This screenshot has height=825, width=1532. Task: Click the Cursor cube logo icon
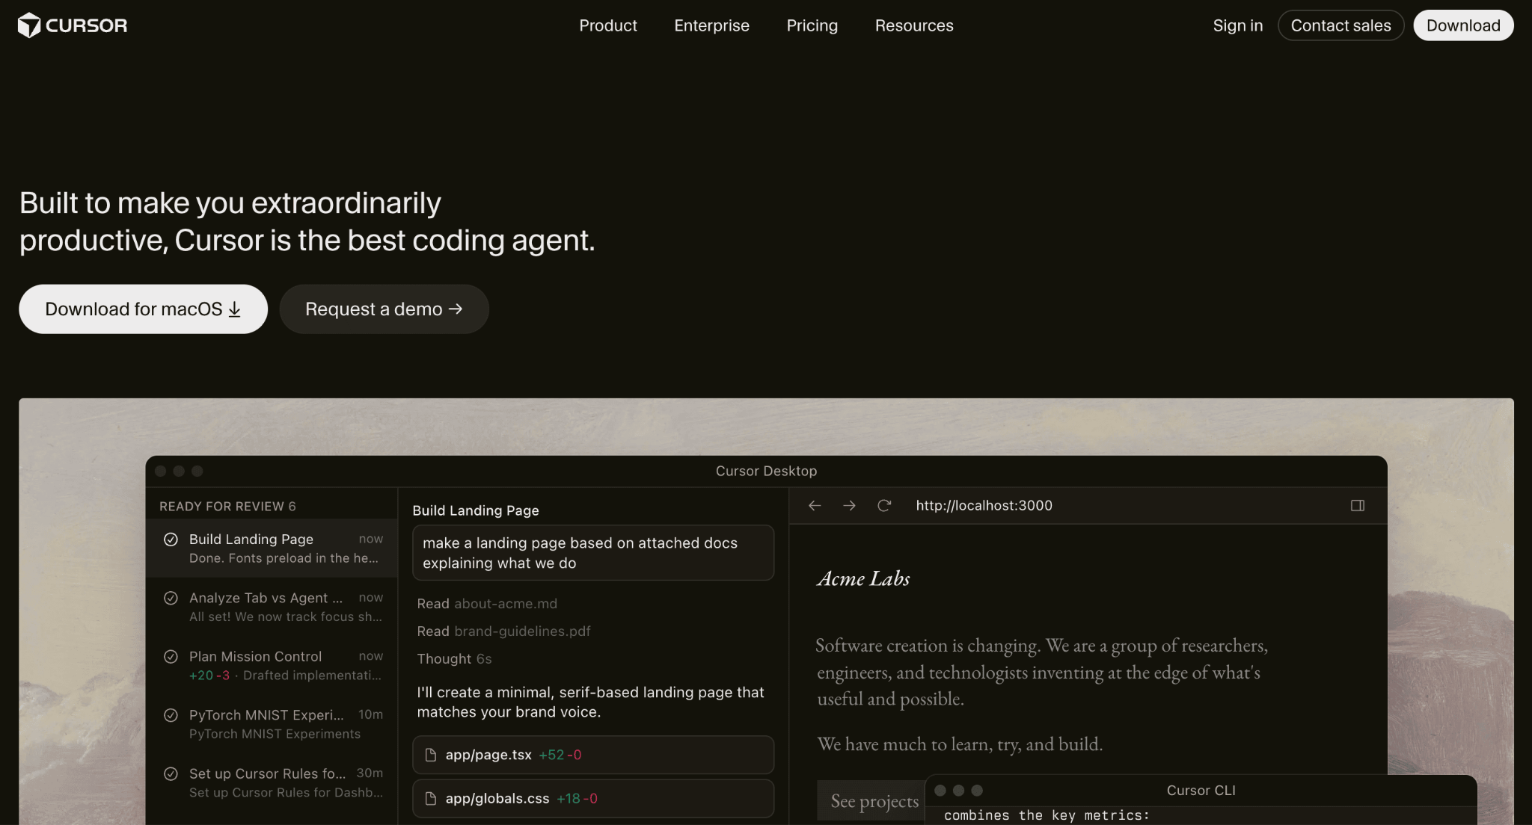(29, 25)
